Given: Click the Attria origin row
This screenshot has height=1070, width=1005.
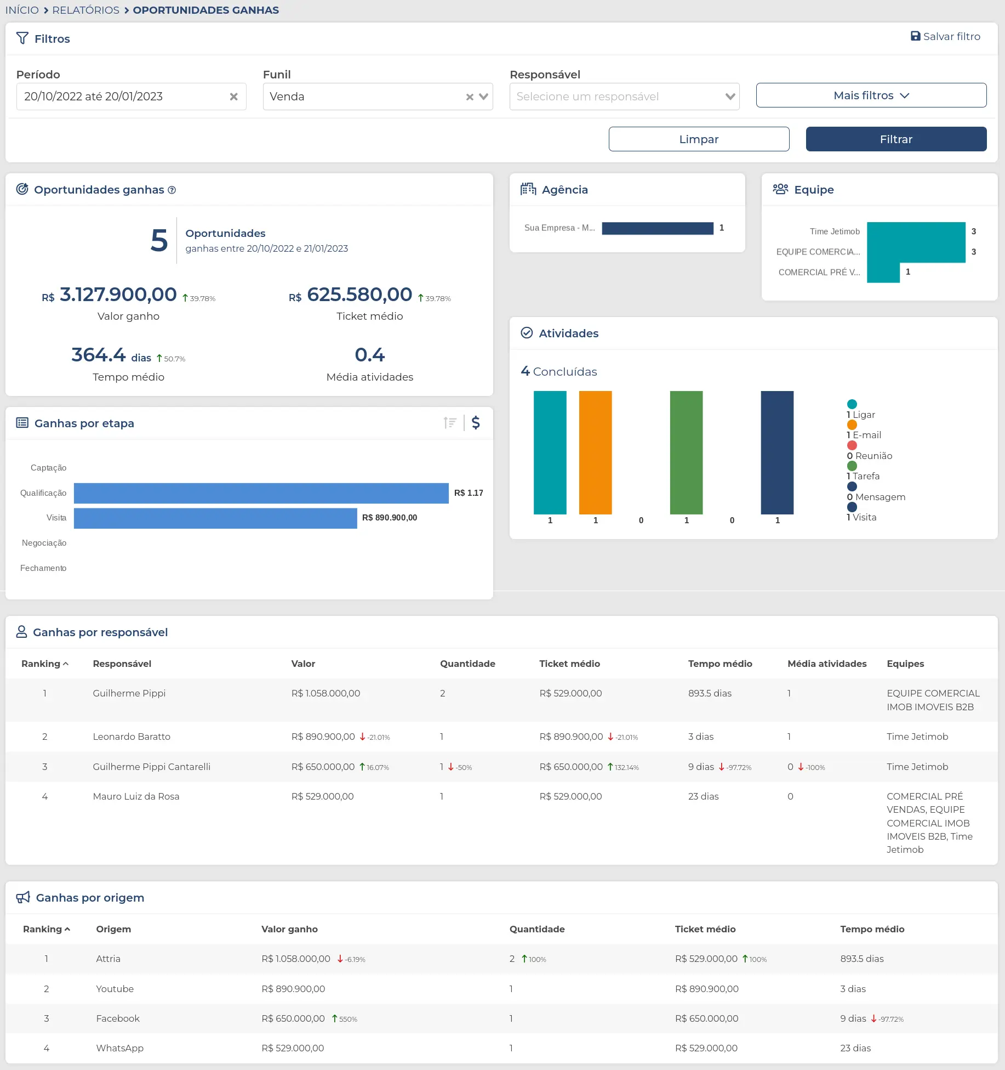Looking at the screenshot, I should [501, 959].
